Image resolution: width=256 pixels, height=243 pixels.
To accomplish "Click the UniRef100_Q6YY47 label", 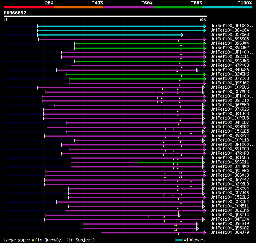I will click(x=230, y=180).
